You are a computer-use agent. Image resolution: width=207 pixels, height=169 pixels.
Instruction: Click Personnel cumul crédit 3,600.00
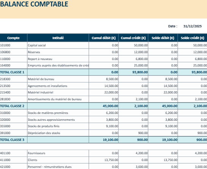(x=142, y=167)
